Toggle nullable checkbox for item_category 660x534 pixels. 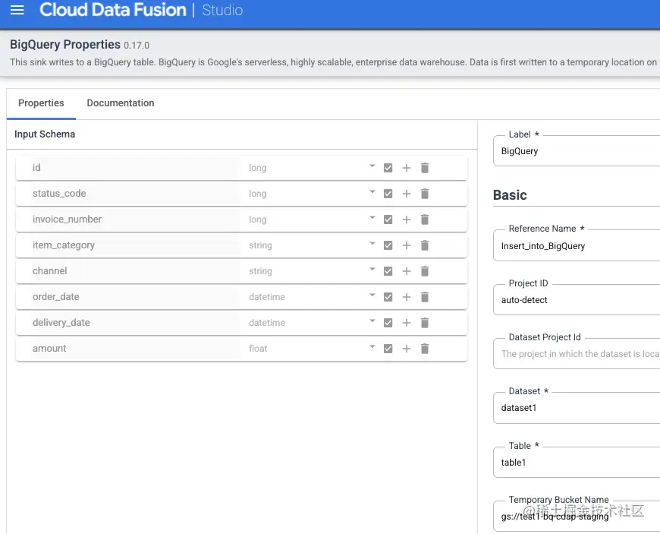pyautogui.click(x=388, y=245)
